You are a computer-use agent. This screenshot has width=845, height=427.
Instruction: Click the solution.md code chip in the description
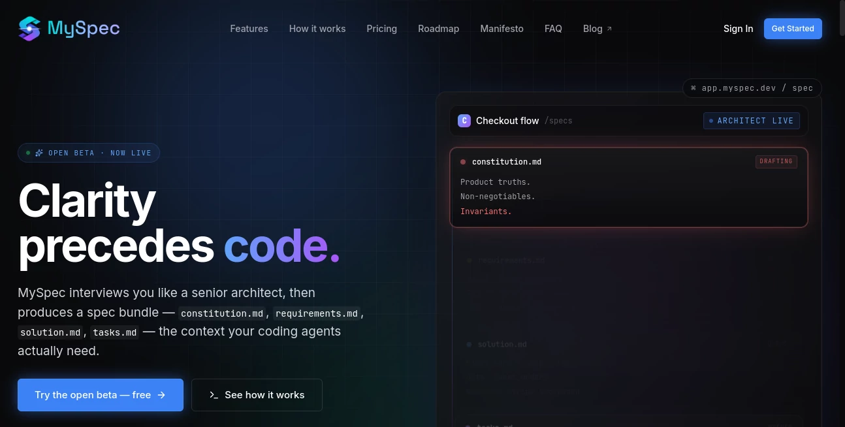(x=50, y=333)
